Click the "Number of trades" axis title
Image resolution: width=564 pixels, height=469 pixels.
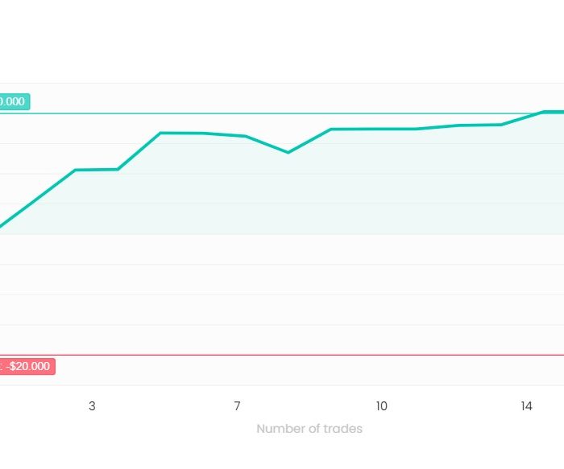309,429
